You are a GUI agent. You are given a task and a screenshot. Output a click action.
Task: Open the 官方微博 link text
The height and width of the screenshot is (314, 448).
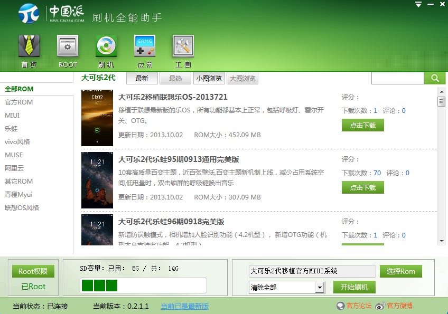pyautogui.click(x=400, y=306)
